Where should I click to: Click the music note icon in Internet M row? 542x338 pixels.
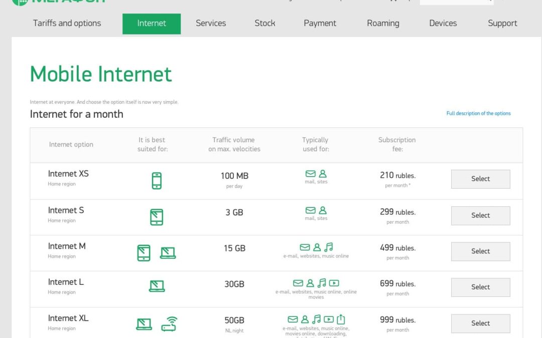coord(329,247)
